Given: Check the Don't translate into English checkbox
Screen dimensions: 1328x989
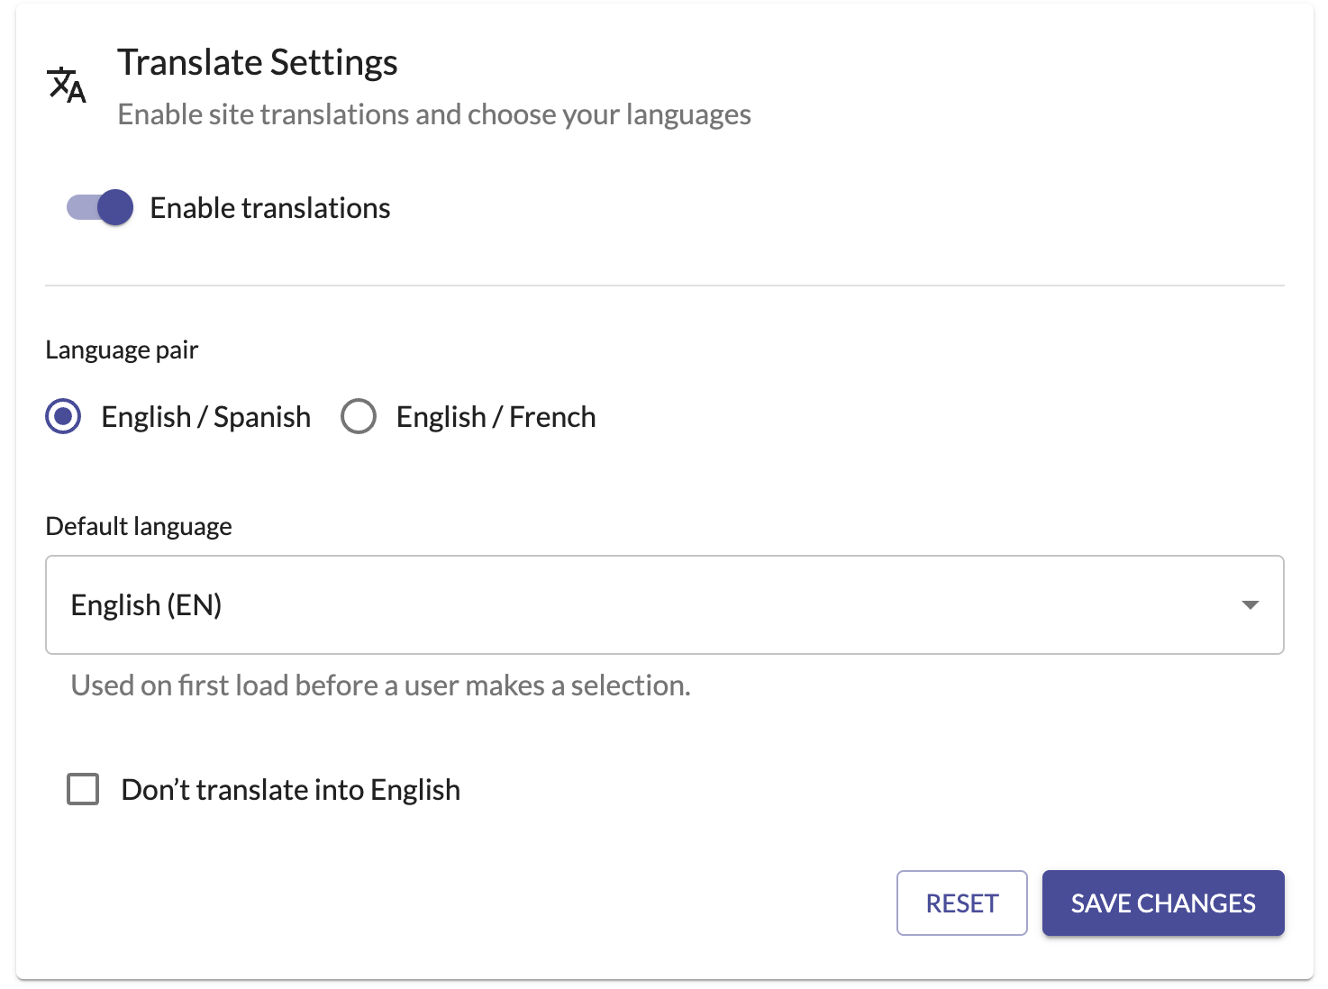Looking at the screenshot, I should pos(83,789).
